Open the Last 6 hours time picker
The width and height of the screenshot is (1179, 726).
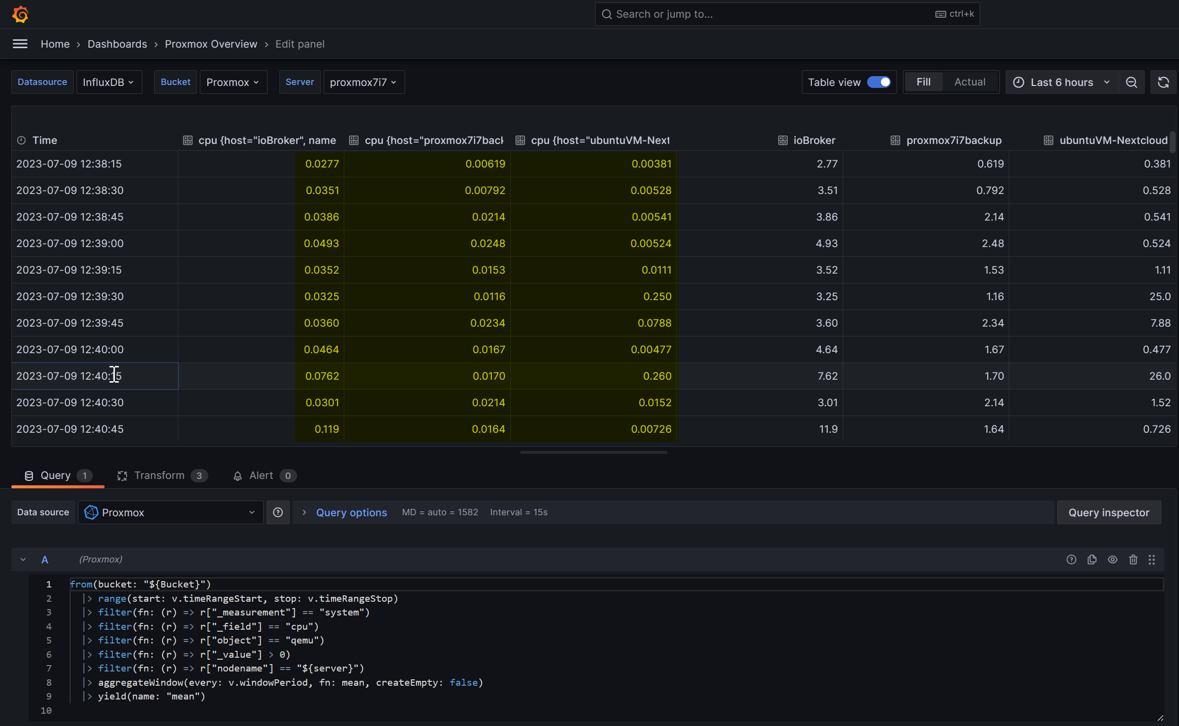tap(1062, 83)
